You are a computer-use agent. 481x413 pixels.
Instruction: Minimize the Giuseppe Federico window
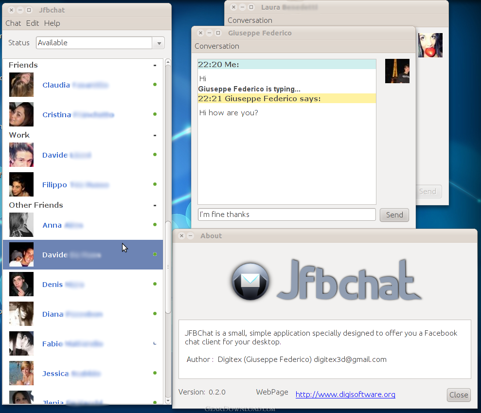point(209,33)
